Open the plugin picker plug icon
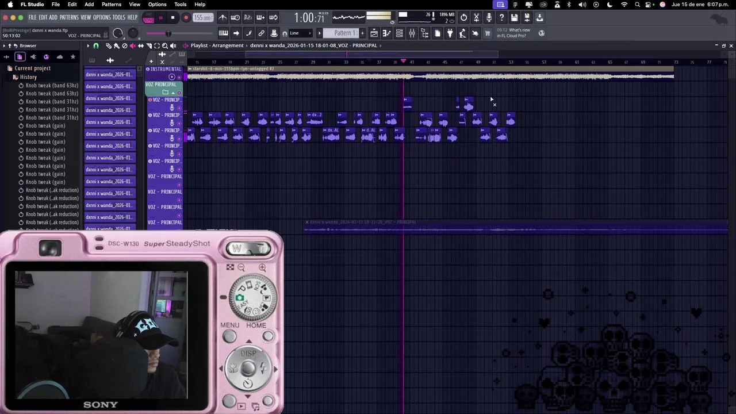Image resolution: width=736 pixels, height=414 pixels. click(450, 33)
